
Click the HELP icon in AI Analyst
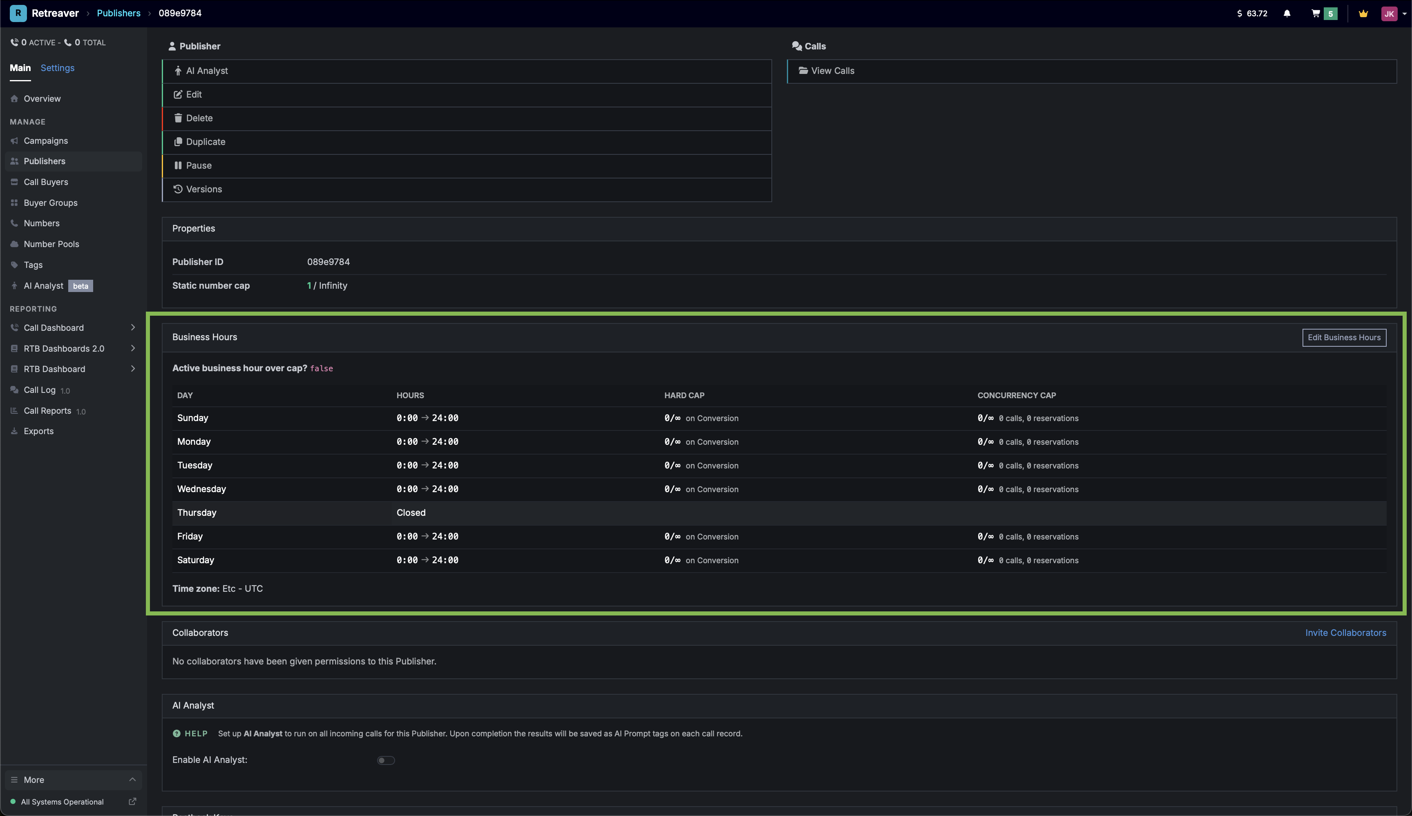(176, 734)
